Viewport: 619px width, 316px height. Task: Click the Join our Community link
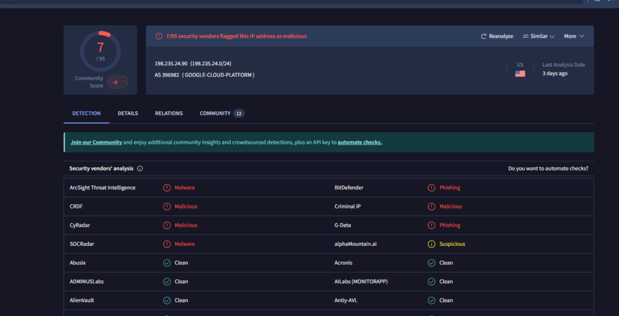tap(96, 143)
